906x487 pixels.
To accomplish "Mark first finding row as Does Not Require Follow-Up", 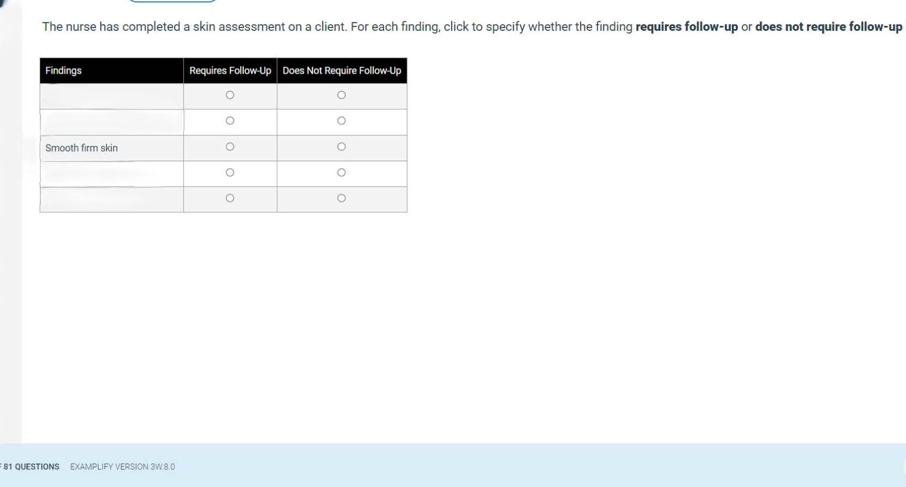I will pyautogui.click(x=341, y=95).
